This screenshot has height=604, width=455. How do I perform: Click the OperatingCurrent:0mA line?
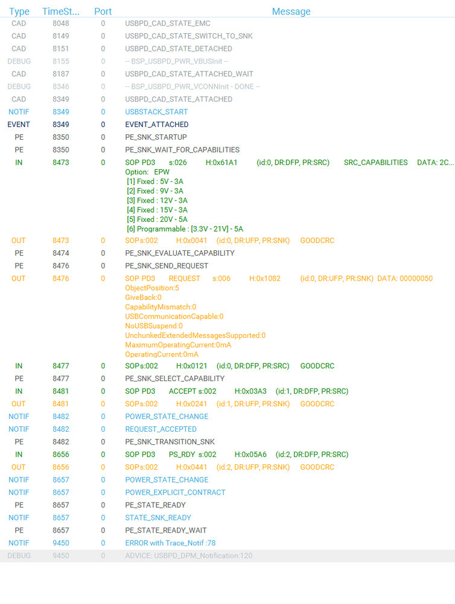162,354
